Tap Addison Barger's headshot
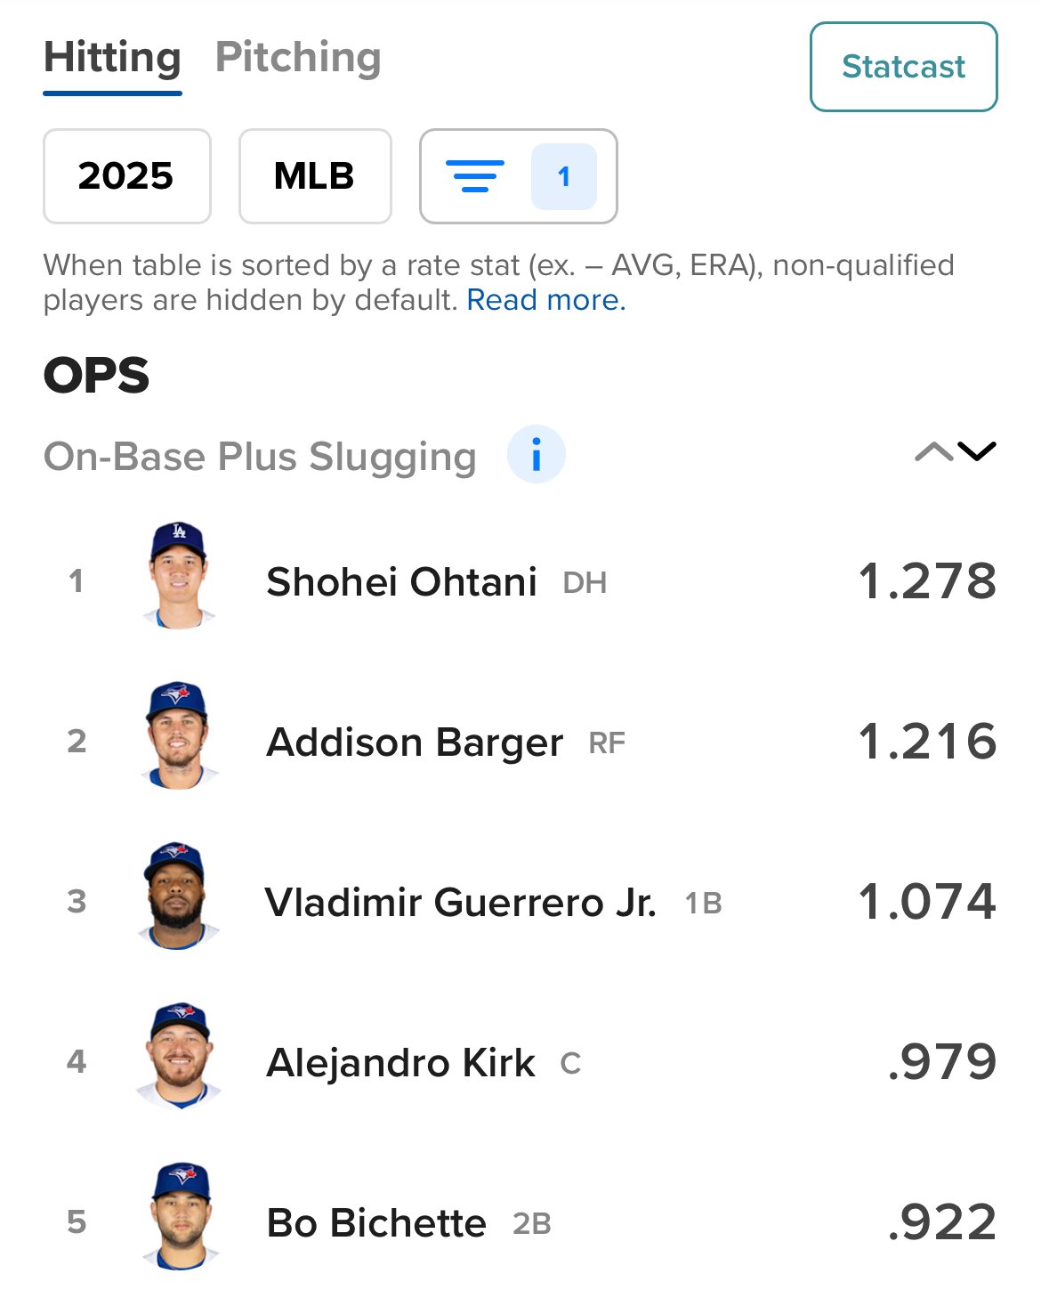This screenshot has height=1298, width=1041. (x=178, y=736)
